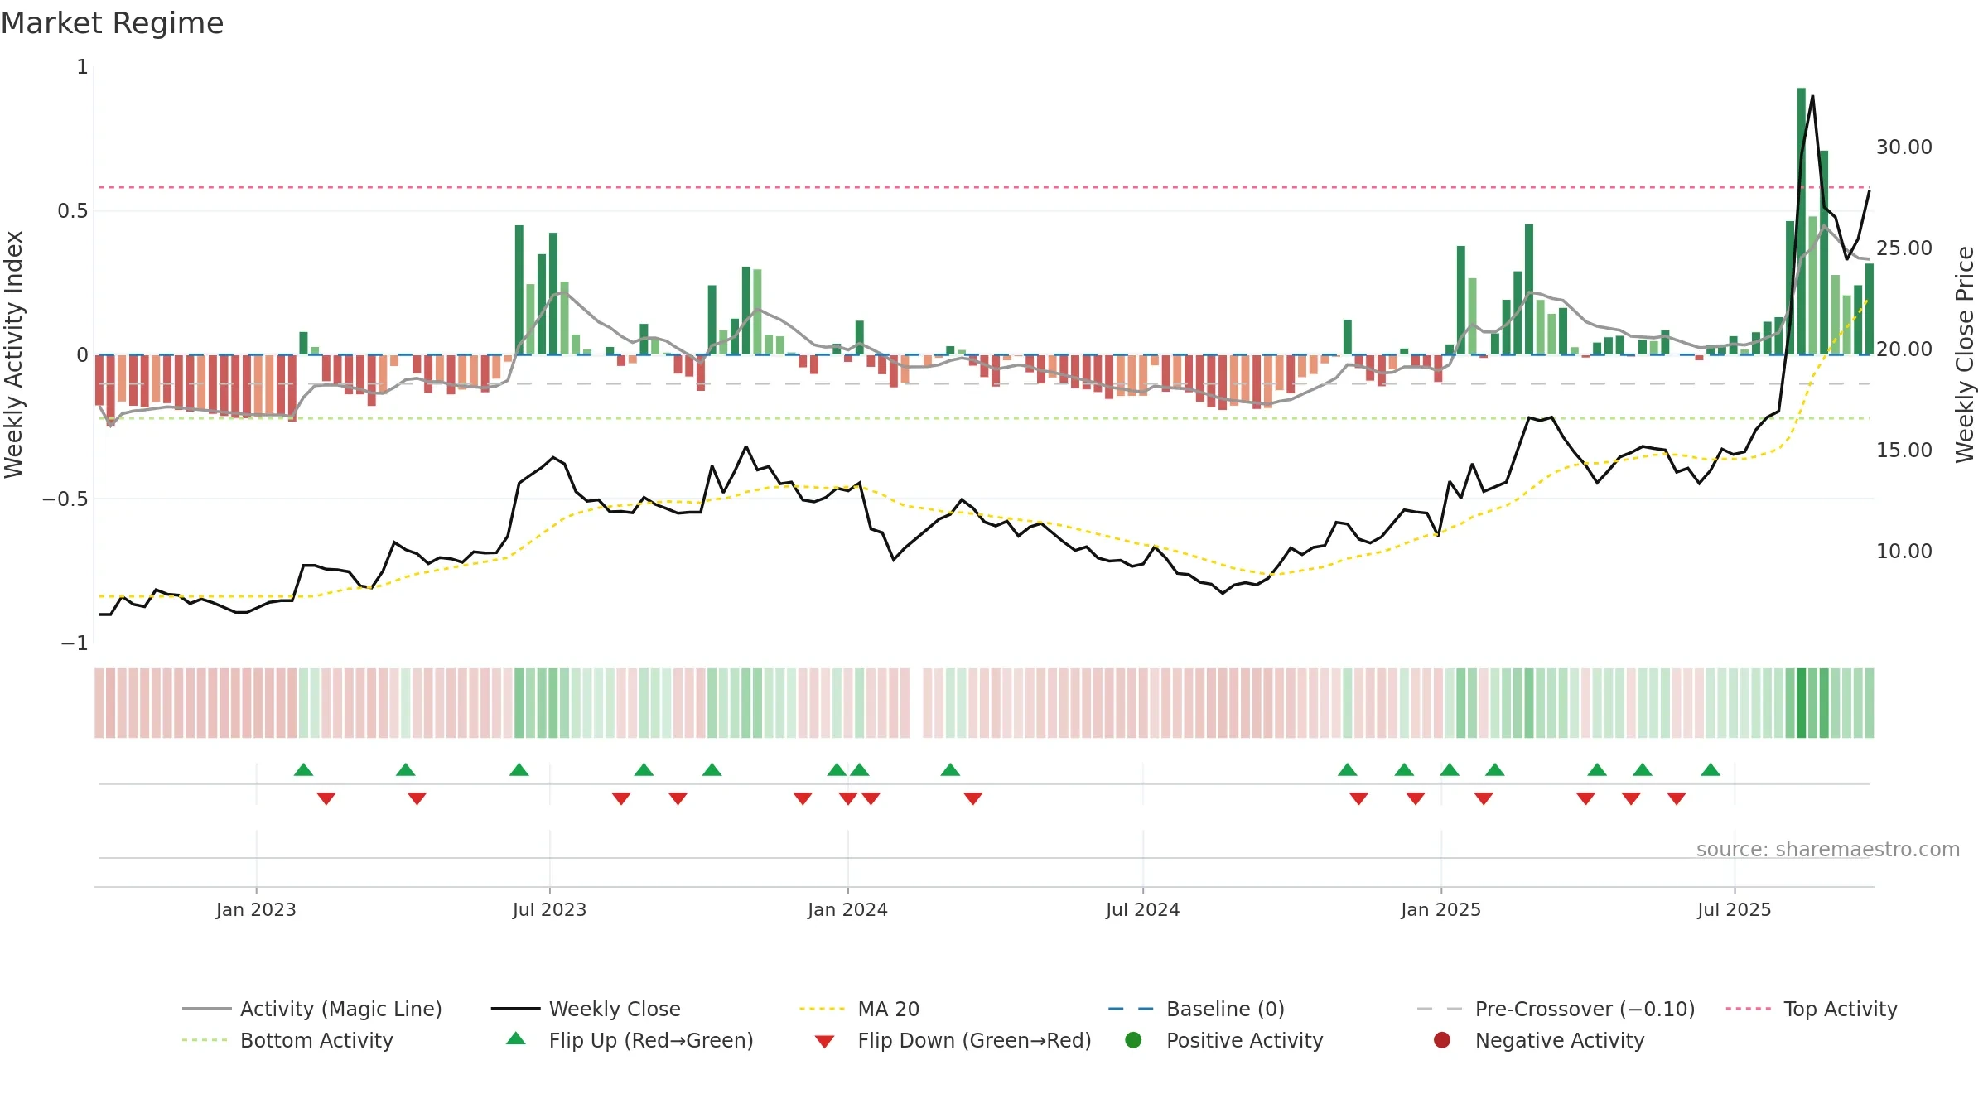Click the Market Regime chart title
Viewport: 1988px width, 1118px height.
click(x=112, y=23)
